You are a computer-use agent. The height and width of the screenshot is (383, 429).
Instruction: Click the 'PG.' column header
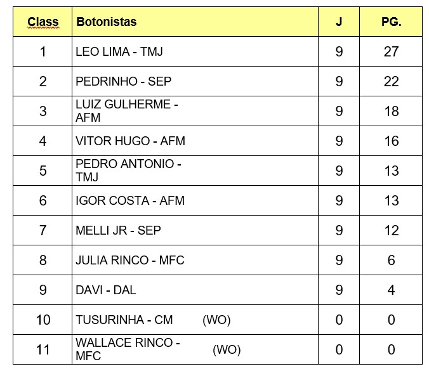click(x=391, y=22)
